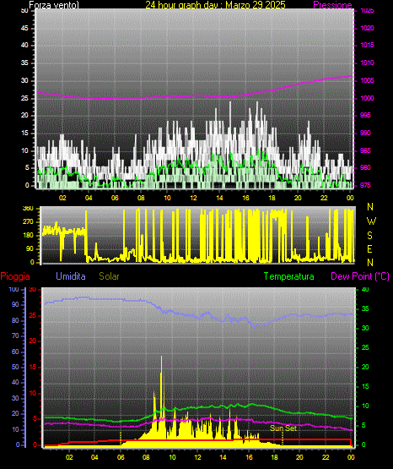Click the '35' wind speed axis value

point(24,63)
